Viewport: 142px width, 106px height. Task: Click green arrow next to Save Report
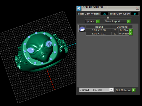pyautogui.click(x=129, y=21)
